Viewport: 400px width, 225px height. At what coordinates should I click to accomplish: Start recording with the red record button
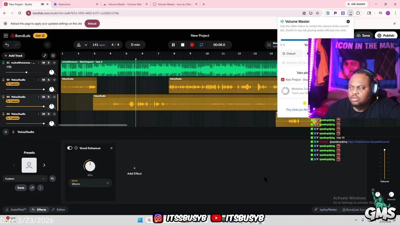coord(192,45)
